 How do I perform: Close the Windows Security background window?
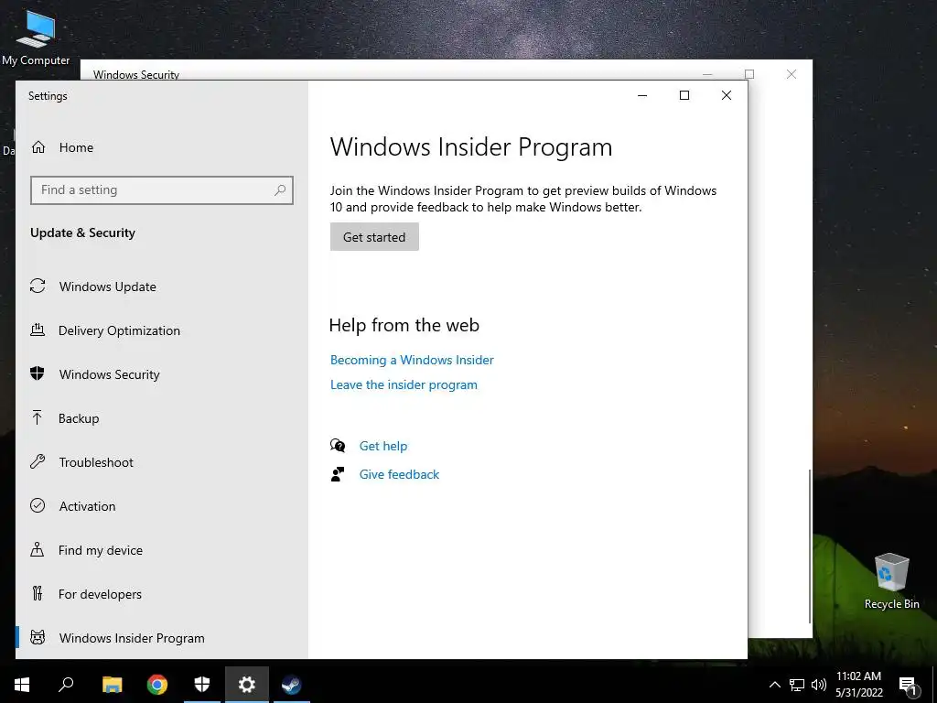pos(792,74)
